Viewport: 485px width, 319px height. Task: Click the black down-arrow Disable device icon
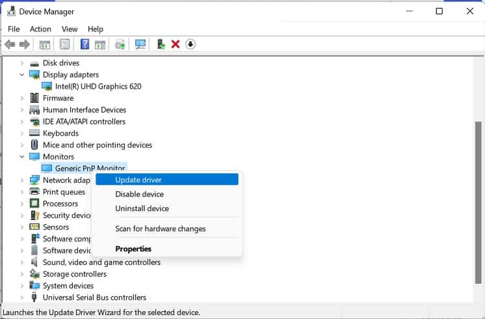pos(190,44)
